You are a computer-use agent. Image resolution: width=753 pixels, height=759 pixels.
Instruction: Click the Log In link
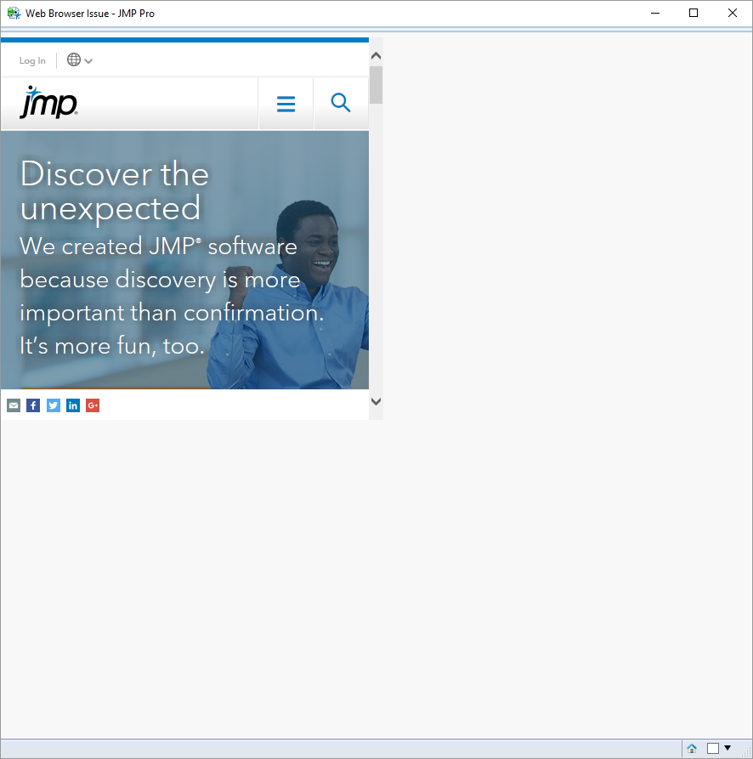(32, 60)
